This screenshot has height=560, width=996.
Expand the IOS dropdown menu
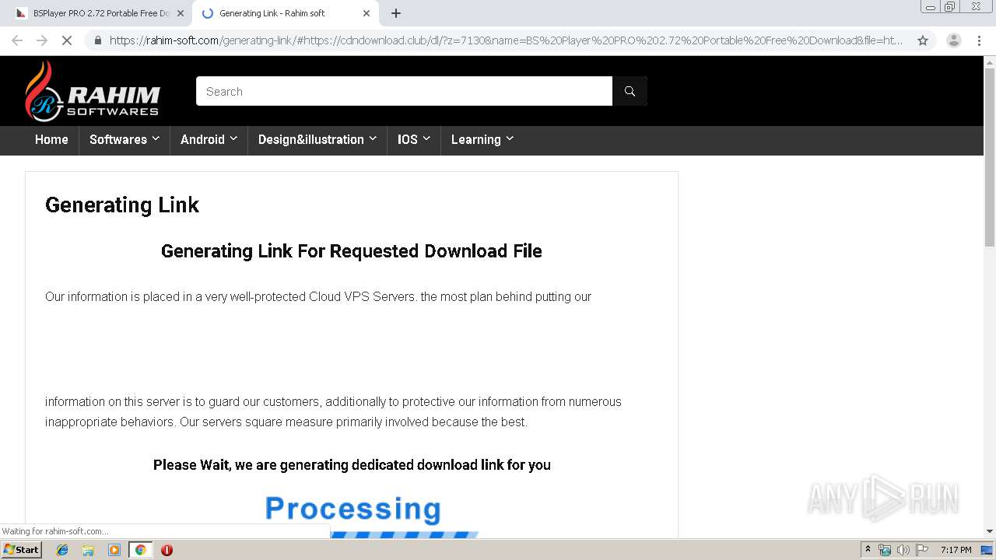click(414, 140)
